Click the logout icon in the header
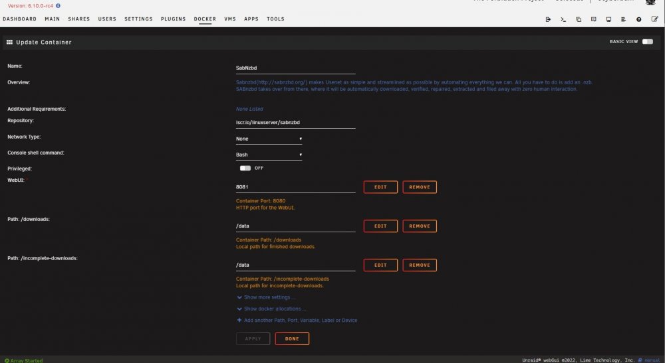665x363 pixels. click(x=548, y=19)
